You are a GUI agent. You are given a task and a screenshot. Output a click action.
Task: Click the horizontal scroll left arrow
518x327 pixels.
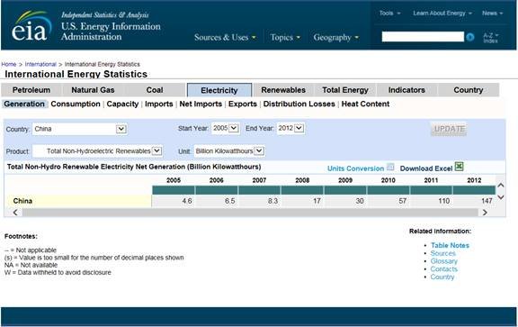pos(15,213)
